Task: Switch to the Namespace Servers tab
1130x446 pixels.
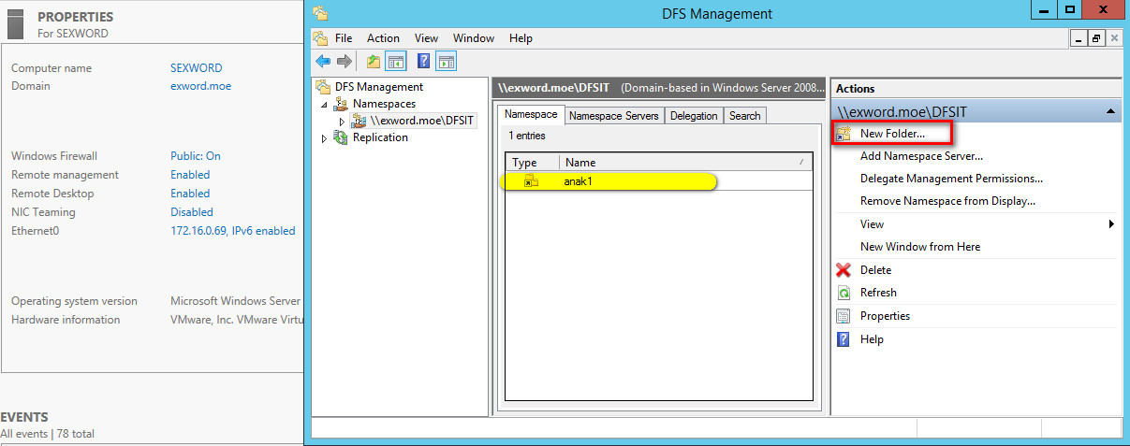Action: (x=614, y=116)
